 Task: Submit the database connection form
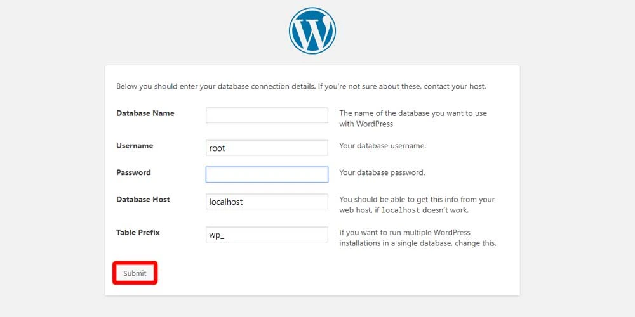coord(135,273)
